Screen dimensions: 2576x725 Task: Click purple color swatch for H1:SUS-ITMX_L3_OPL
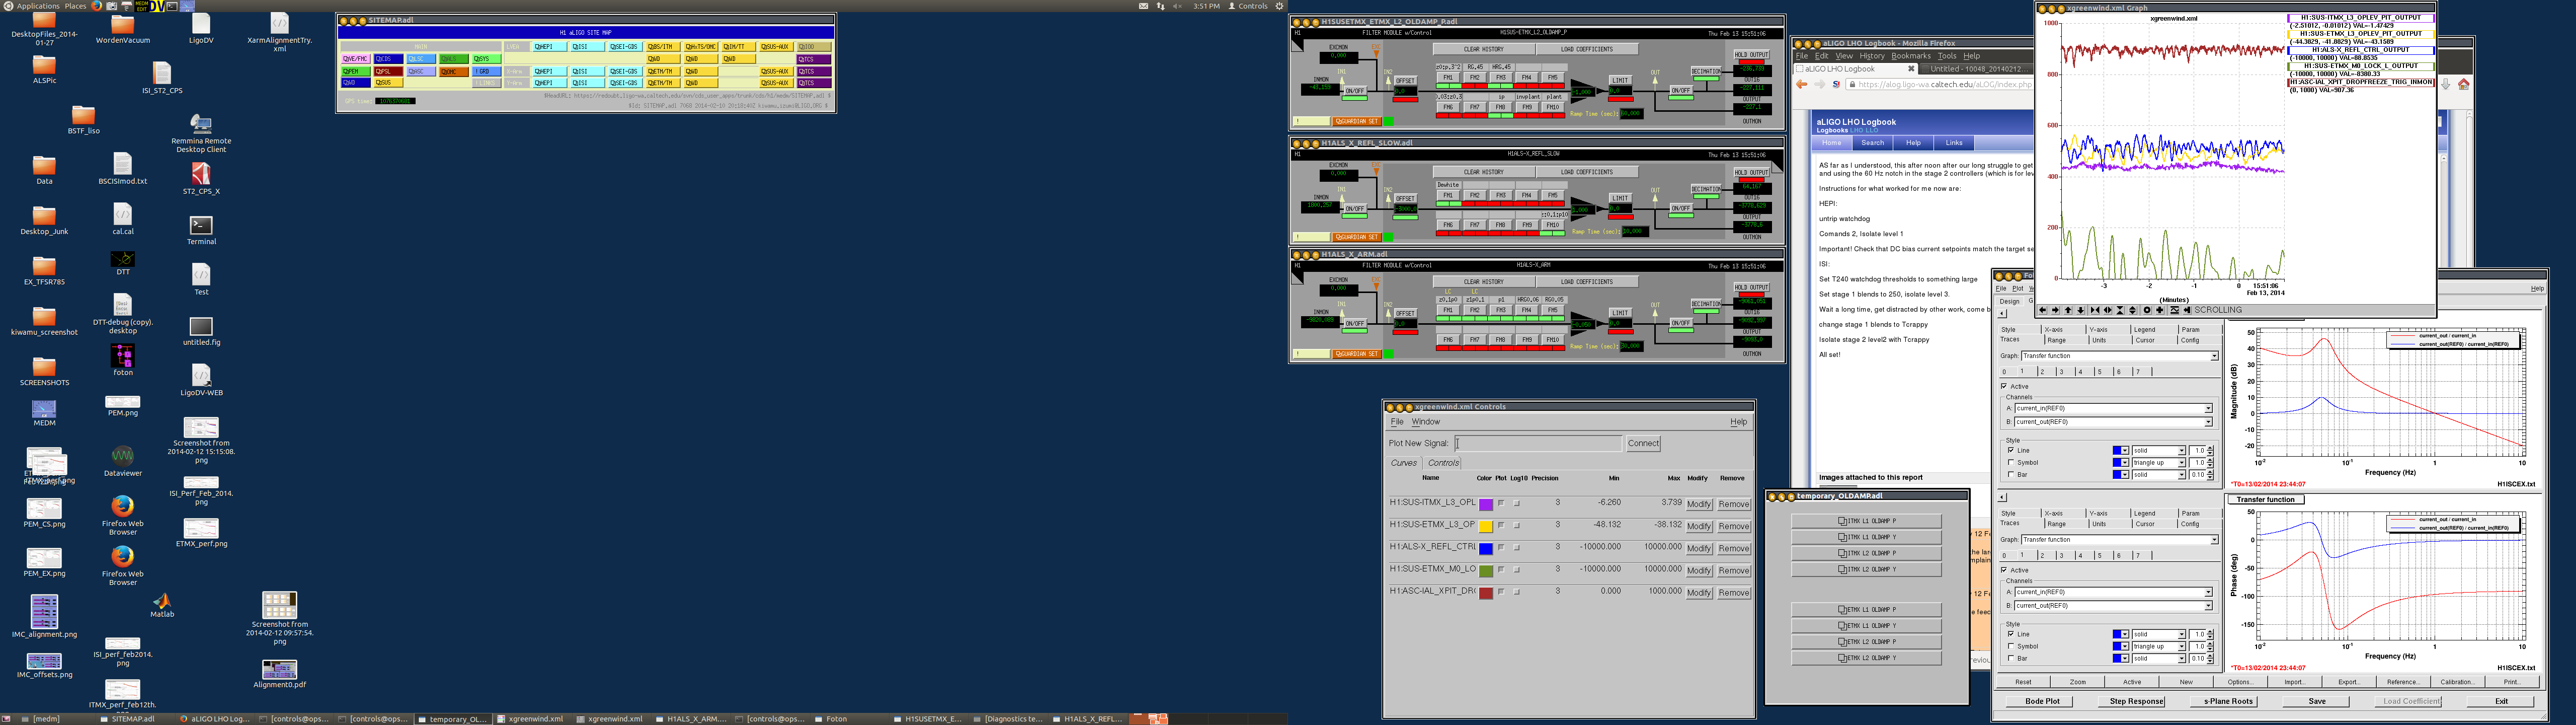1486,504
